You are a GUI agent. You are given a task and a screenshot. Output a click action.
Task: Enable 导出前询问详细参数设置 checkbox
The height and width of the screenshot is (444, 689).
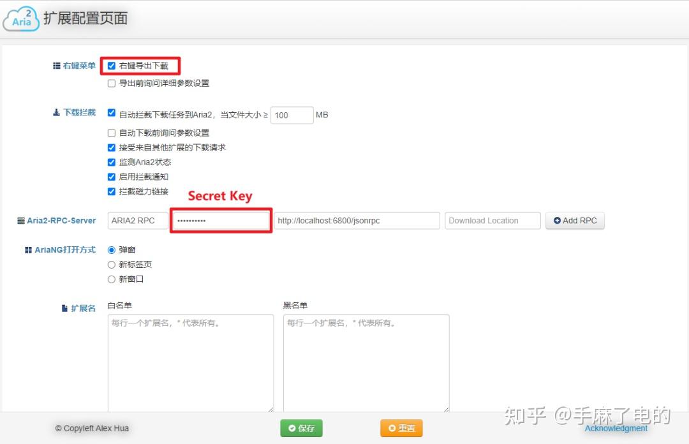pyautogui.click(x=112, y=84)
